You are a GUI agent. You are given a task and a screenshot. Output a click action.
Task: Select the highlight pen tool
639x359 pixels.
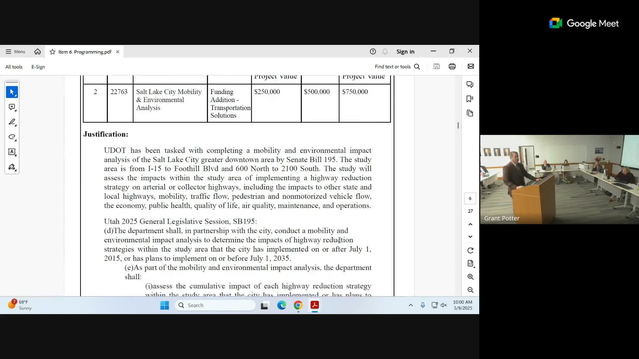pos(12,122)
